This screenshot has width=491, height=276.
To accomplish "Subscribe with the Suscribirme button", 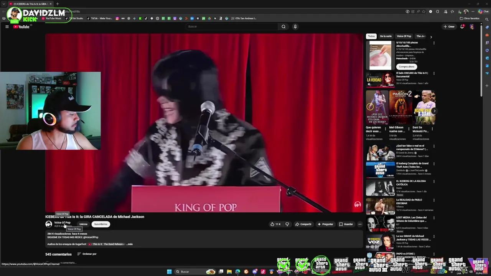I will tap(101, 224).
